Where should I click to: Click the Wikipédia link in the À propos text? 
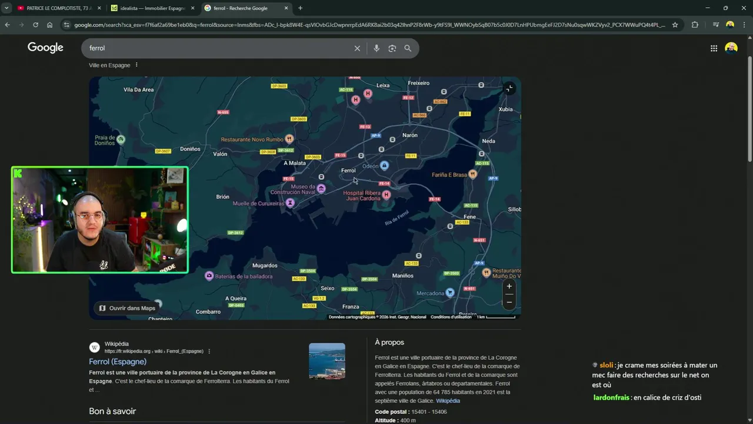pyautogui.click(x=448, y=401)
